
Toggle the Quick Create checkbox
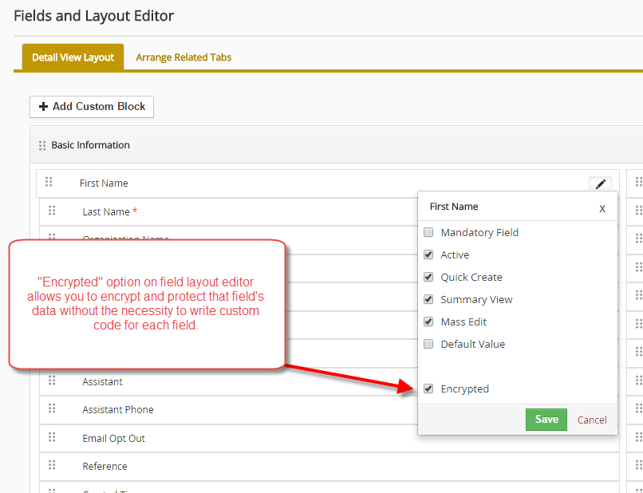click(x=428, y=278)
